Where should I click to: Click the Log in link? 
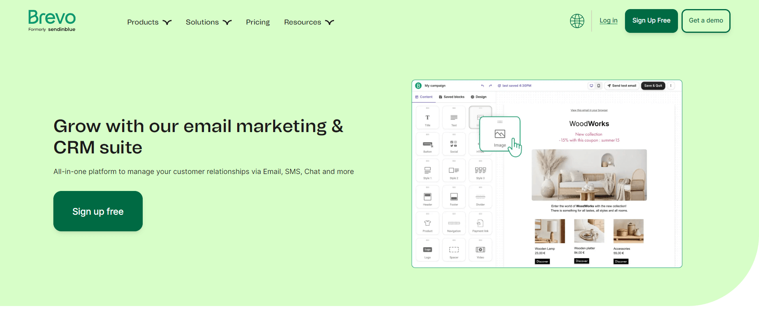tap(608, 21)
